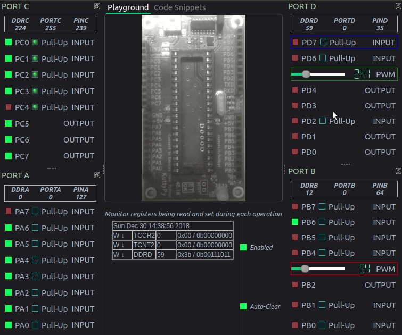The height and width of the screenshot is (335, 402).
Task: Switch to the Code Snippets tab
Action: [x=179, y=7]
